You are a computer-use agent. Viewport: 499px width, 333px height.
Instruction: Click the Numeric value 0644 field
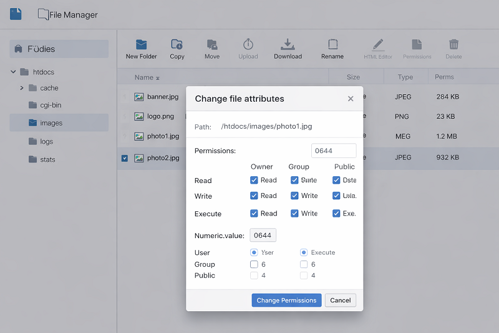tap(263, 235)
